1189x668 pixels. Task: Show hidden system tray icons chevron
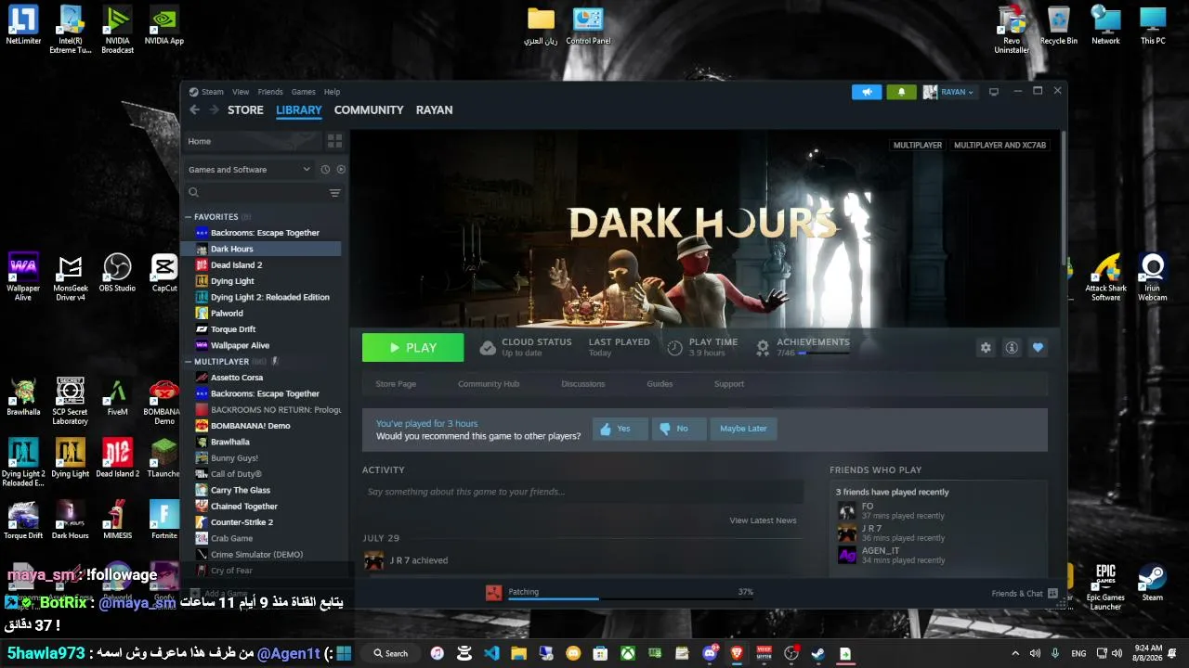1013,653
